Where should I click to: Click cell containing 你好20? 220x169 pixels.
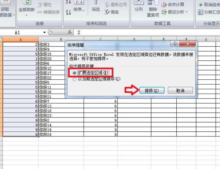click(x=52, y=59)
